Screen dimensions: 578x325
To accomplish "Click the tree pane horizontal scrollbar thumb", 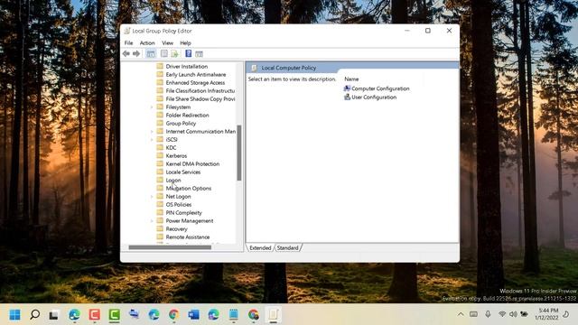I will (x=170, y=247).
